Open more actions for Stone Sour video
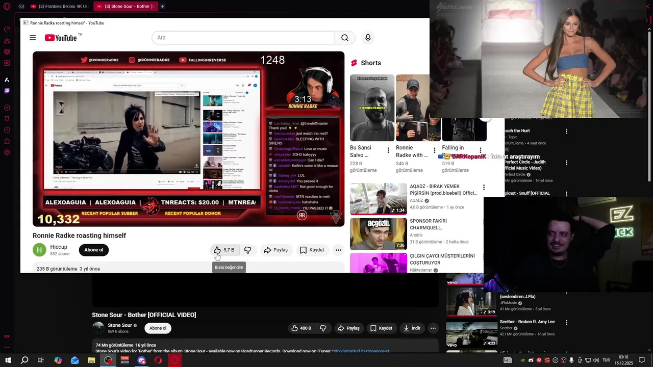The width and height of the screenshot is (653, 367). pos(433,328)
